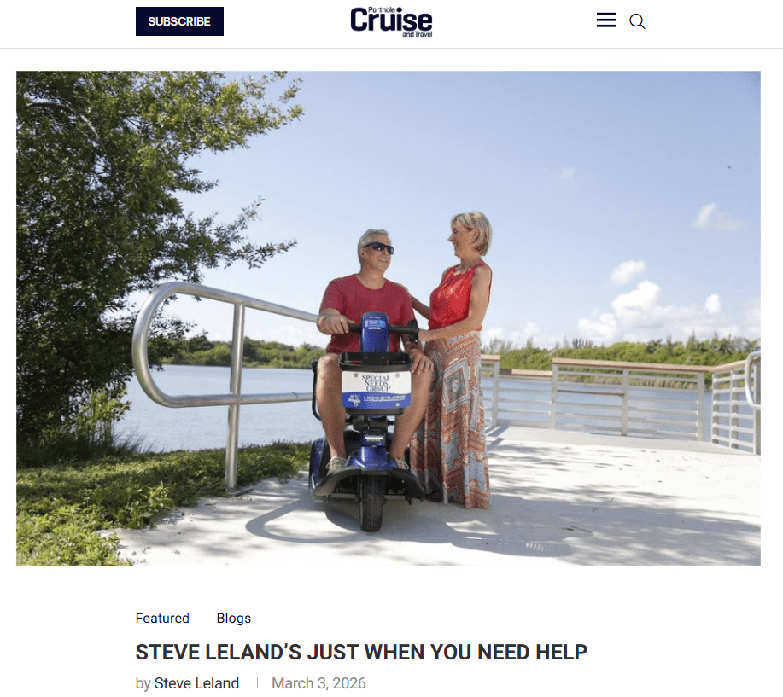
Task: Click the blue scooter handlebar console
Action: coord(375,332)
